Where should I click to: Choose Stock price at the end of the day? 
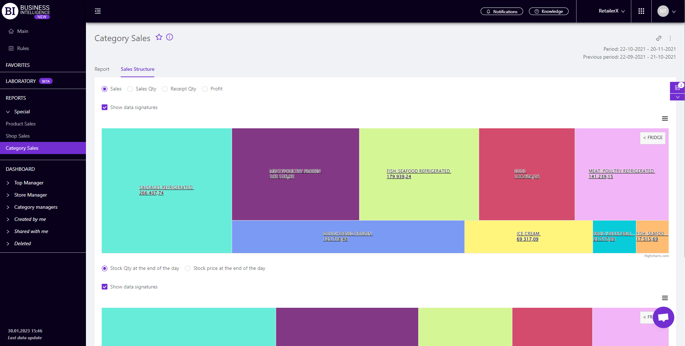click(x=188, y=268)
